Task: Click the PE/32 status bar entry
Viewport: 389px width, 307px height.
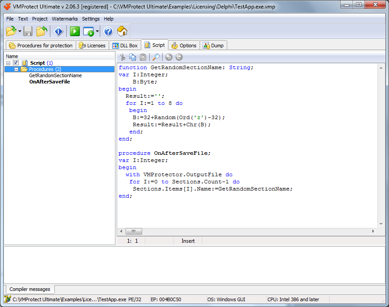Action: [x=135, y=299]
